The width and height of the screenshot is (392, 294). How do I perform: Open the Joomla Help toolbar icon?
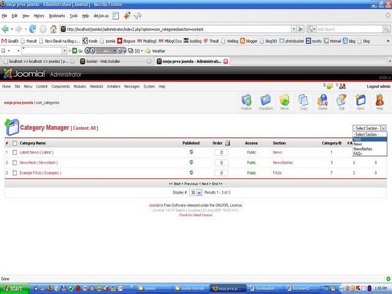tap(380, 102)
